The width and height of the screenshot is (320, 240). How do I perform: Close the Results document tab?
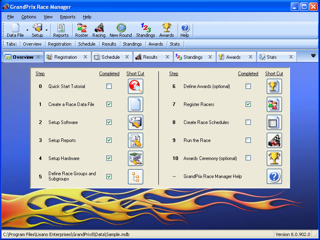[x=167, y=57]
